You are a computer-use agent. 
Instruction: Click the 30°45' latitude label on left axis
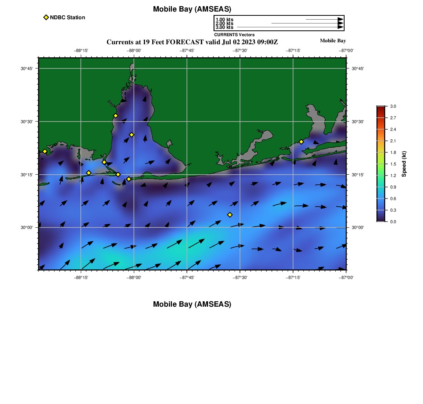tap(27, 68)
